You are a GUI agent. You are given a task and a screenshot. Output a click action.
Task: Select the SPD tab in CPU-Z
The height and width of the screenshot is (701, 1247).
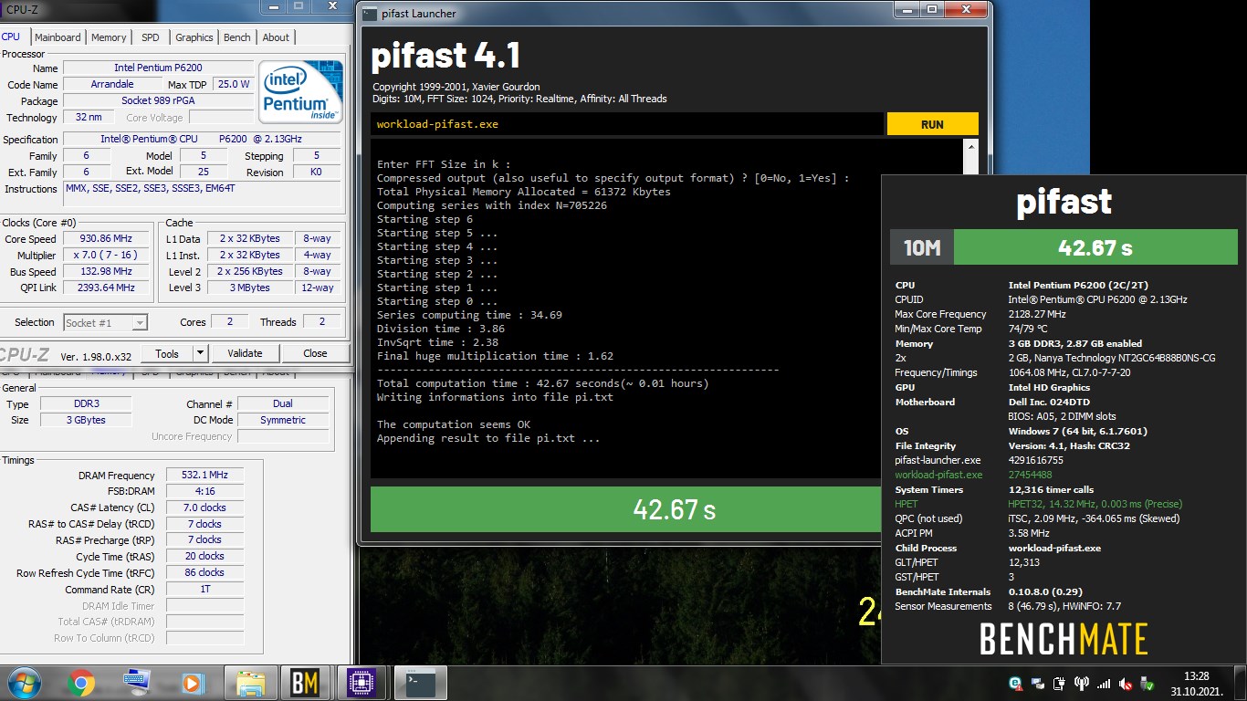coord(150,37)
